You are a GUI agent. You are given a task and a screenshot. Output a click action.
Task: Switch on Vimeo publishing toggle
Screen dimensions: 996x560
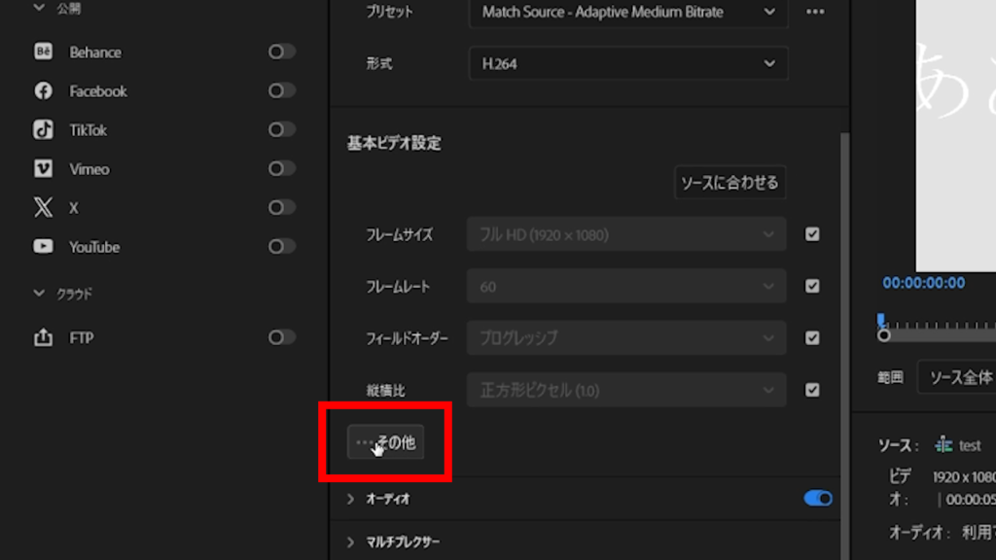pyautogui.click(x=281, y=169)
